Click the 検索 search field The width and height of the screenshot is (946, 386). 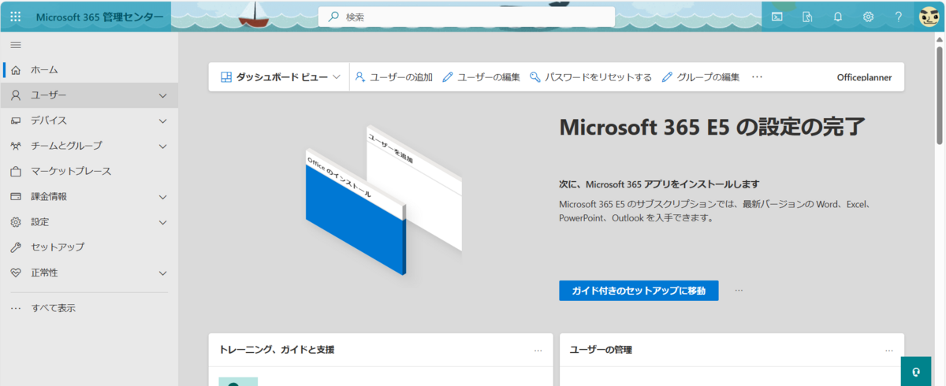[466, 16]
